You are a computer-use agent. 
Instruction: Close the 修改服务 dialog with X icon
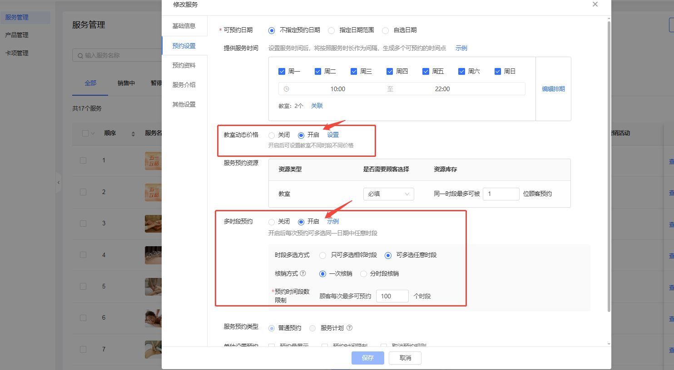595,5
